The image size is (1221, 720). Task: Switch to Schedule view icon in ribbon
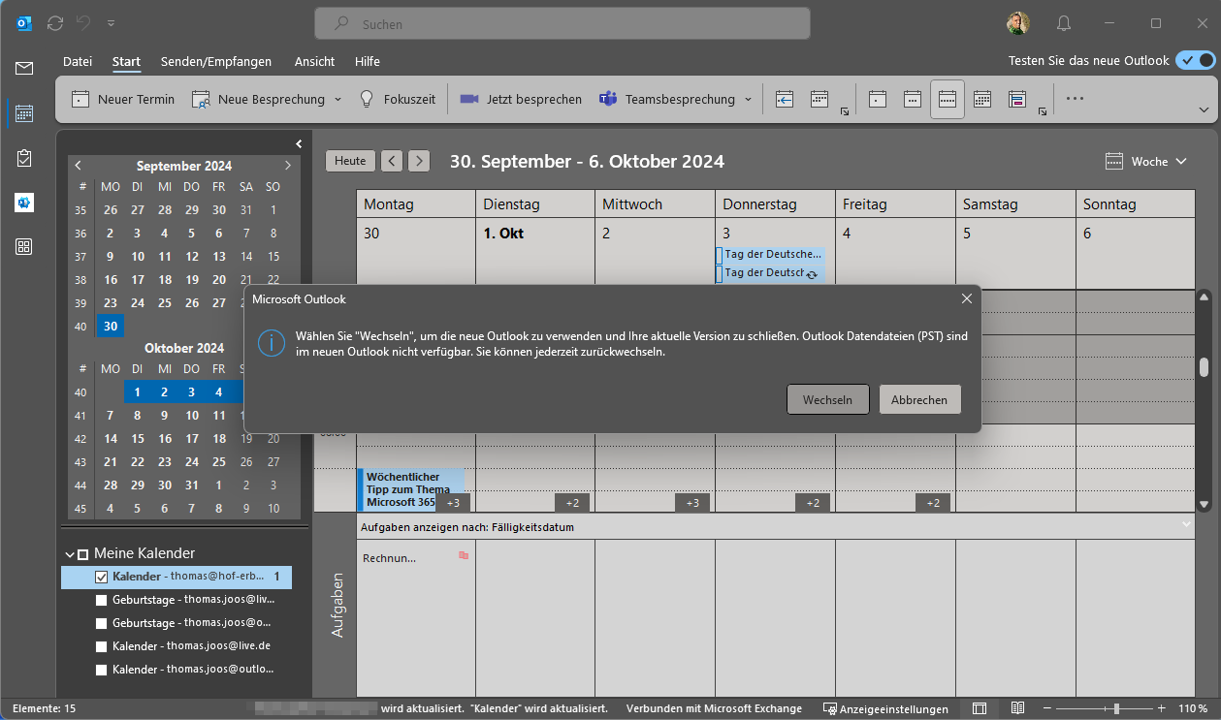click(x=1017, y=99)
